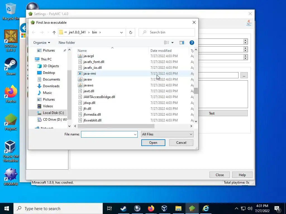Select javafx_font.dll file
Screen dimensions: 286x214
pos(94,62)
